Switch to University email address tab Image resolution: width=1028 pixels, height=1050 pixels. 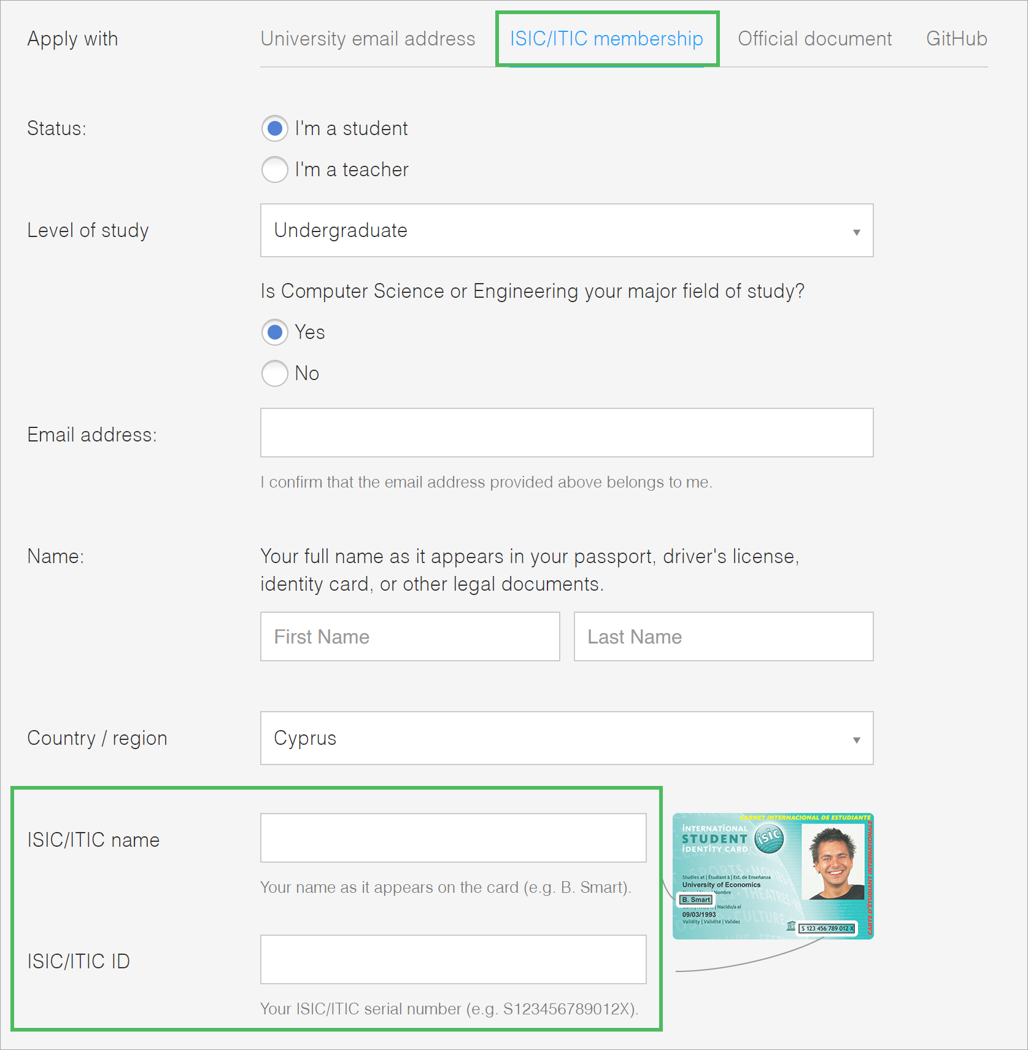(368, 39)
